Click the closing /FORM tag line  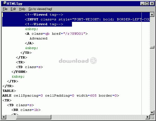pyautogui.click(x=19, y=72)
